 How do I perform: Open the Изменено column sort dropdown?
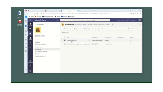click(x=96, y=37)
